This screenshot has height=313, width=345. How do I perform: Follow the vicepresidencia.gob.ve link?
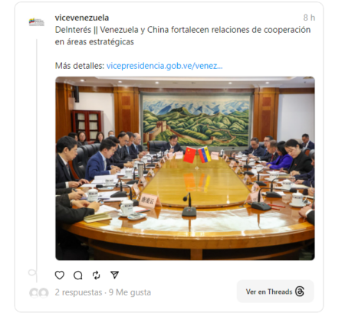tap(164, 66)
